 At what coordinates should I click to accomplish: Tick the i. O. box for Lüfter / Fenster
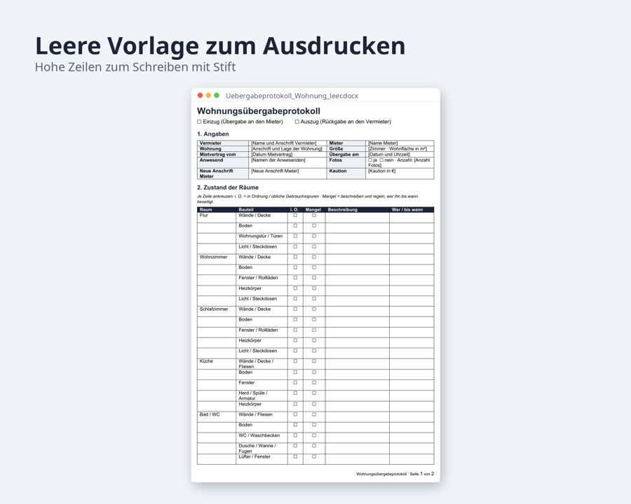click(295, 456)
